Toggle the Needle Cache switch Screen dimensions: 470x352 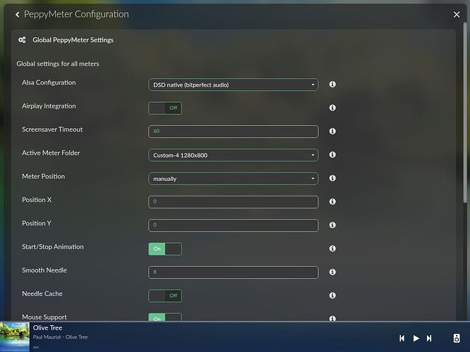click(x=165, y=296)
